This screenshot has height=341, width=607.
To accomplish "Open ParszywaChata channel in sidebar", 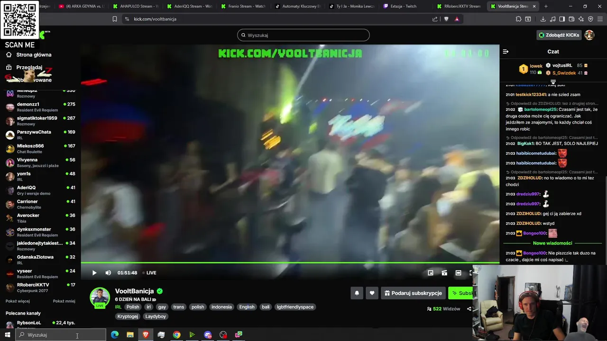I will coord(40,135).
